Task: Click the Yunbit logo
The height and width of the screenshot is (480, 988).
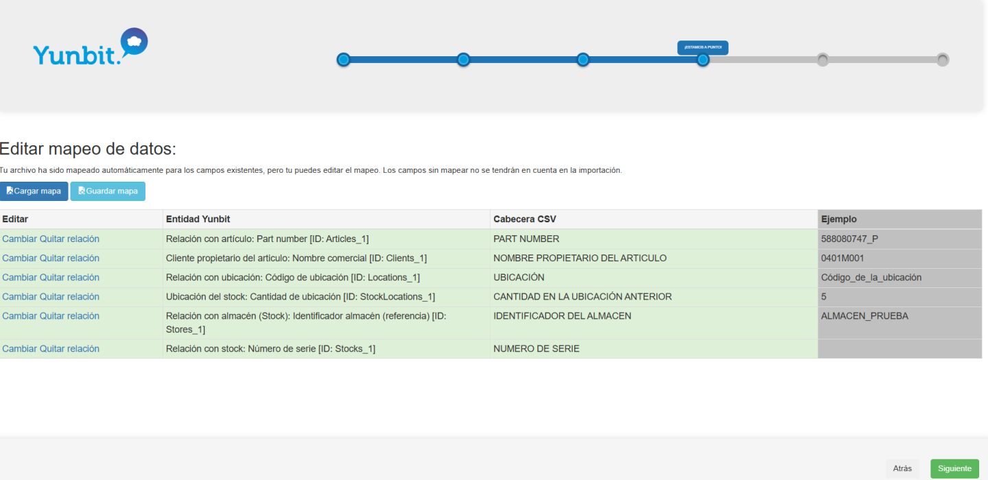Action: 90,47
